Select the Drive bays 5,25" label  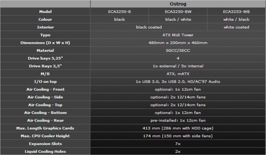pyautogui.click(x=45, y=59)
